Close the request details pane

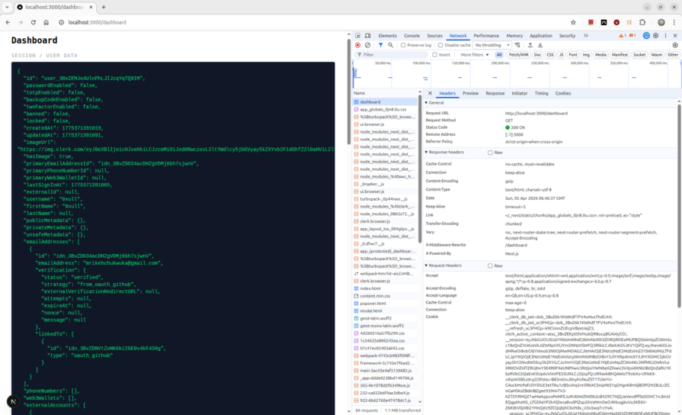tap(430, 93)
